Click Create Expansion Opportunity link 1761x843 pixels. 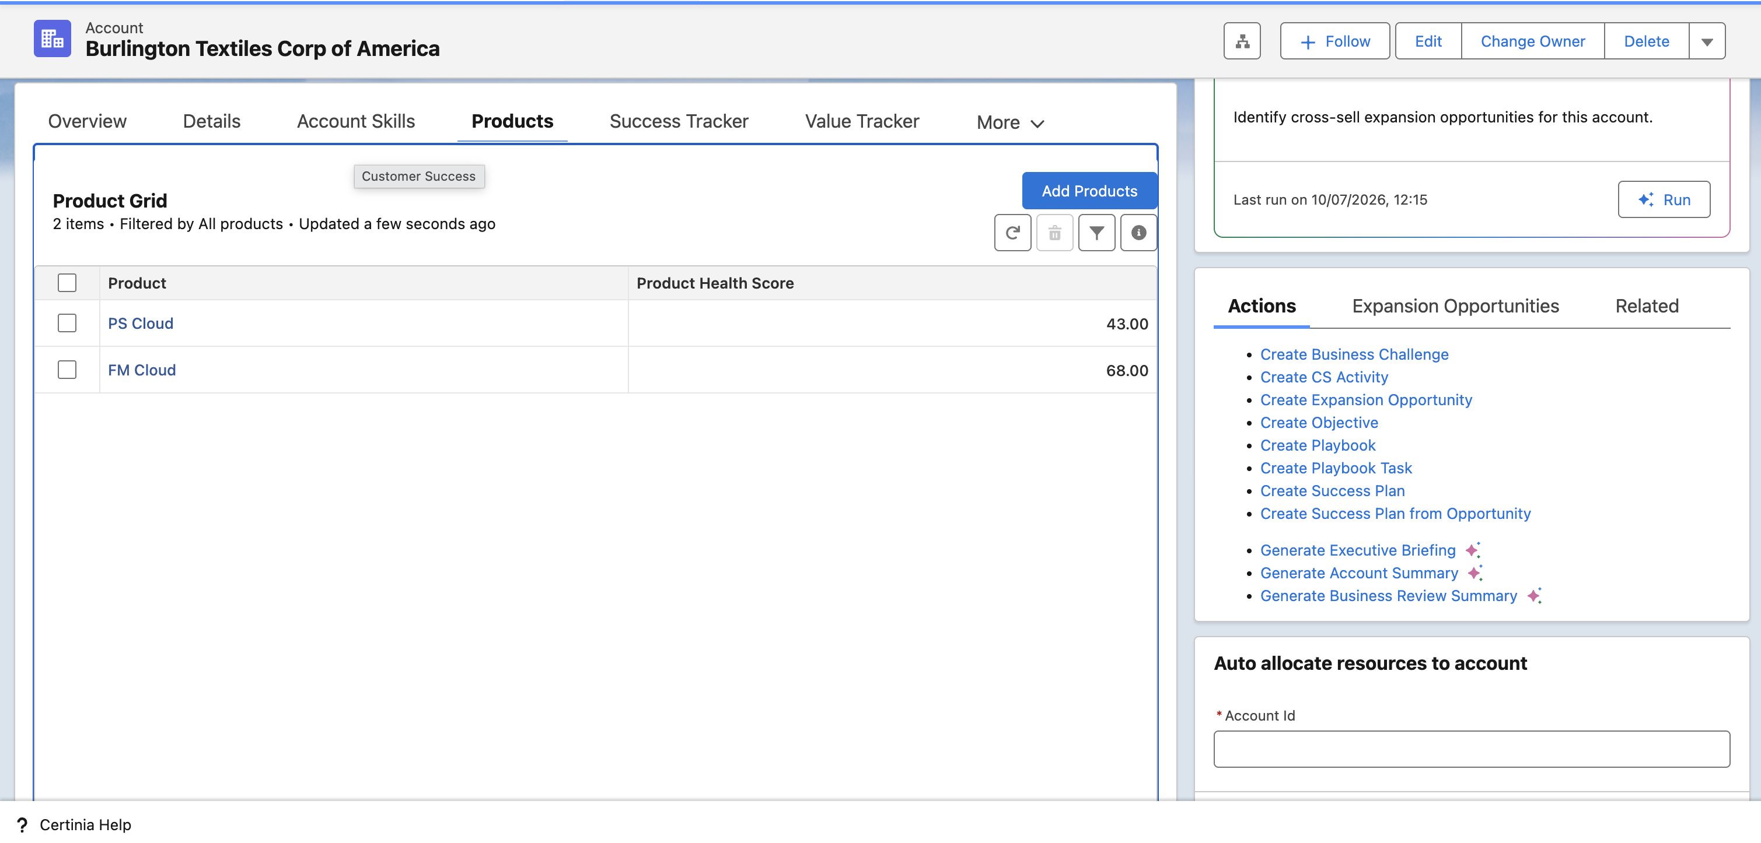coord(1366,400)
